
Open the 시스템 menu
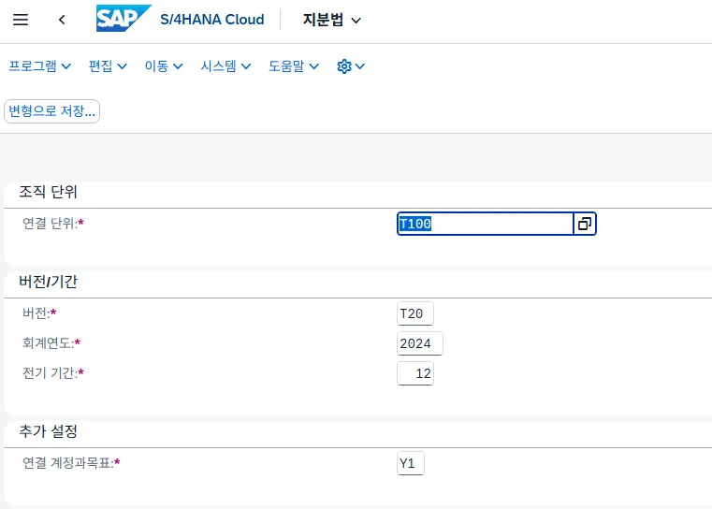pos(225,66)
